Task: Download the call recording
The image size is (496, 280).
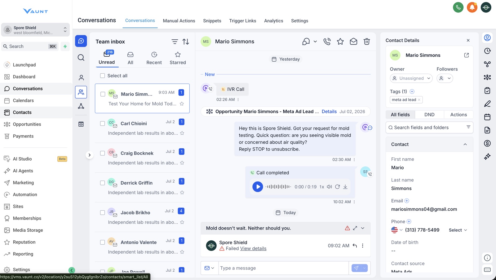Action: click(345, 187)
